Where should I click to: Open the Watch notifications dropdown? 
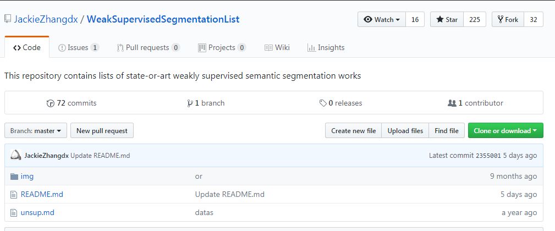pos(382,20)
